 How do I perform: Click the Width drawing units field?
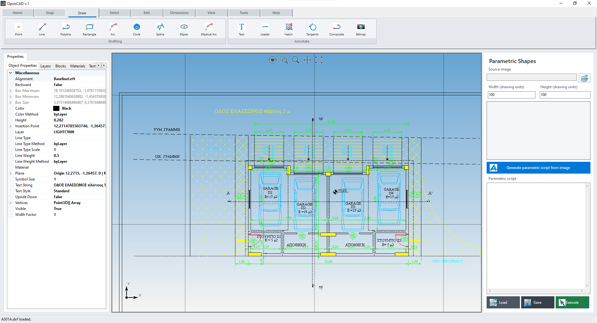(511, 95)
